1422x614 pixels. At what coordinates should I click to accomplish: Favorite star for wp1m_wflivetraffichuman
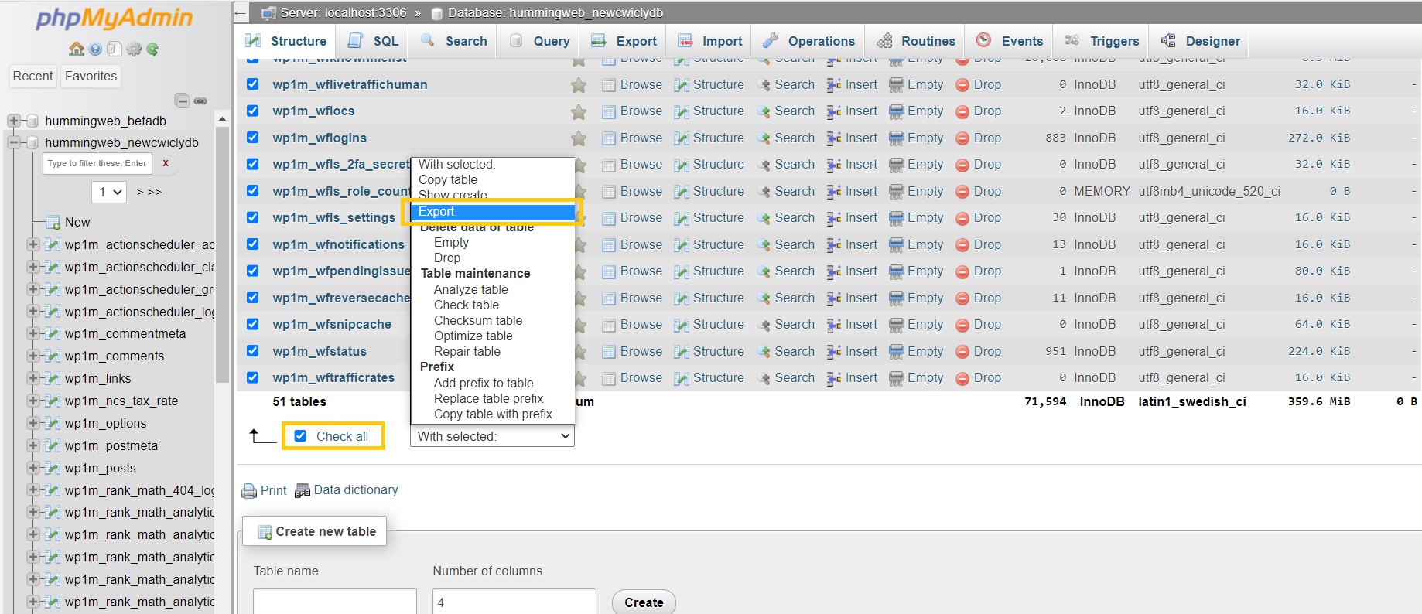click(x=579, y=85)
